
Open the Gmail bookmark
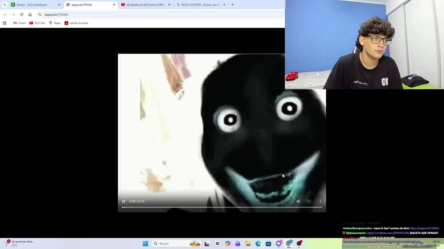click(x=19, y=23)
